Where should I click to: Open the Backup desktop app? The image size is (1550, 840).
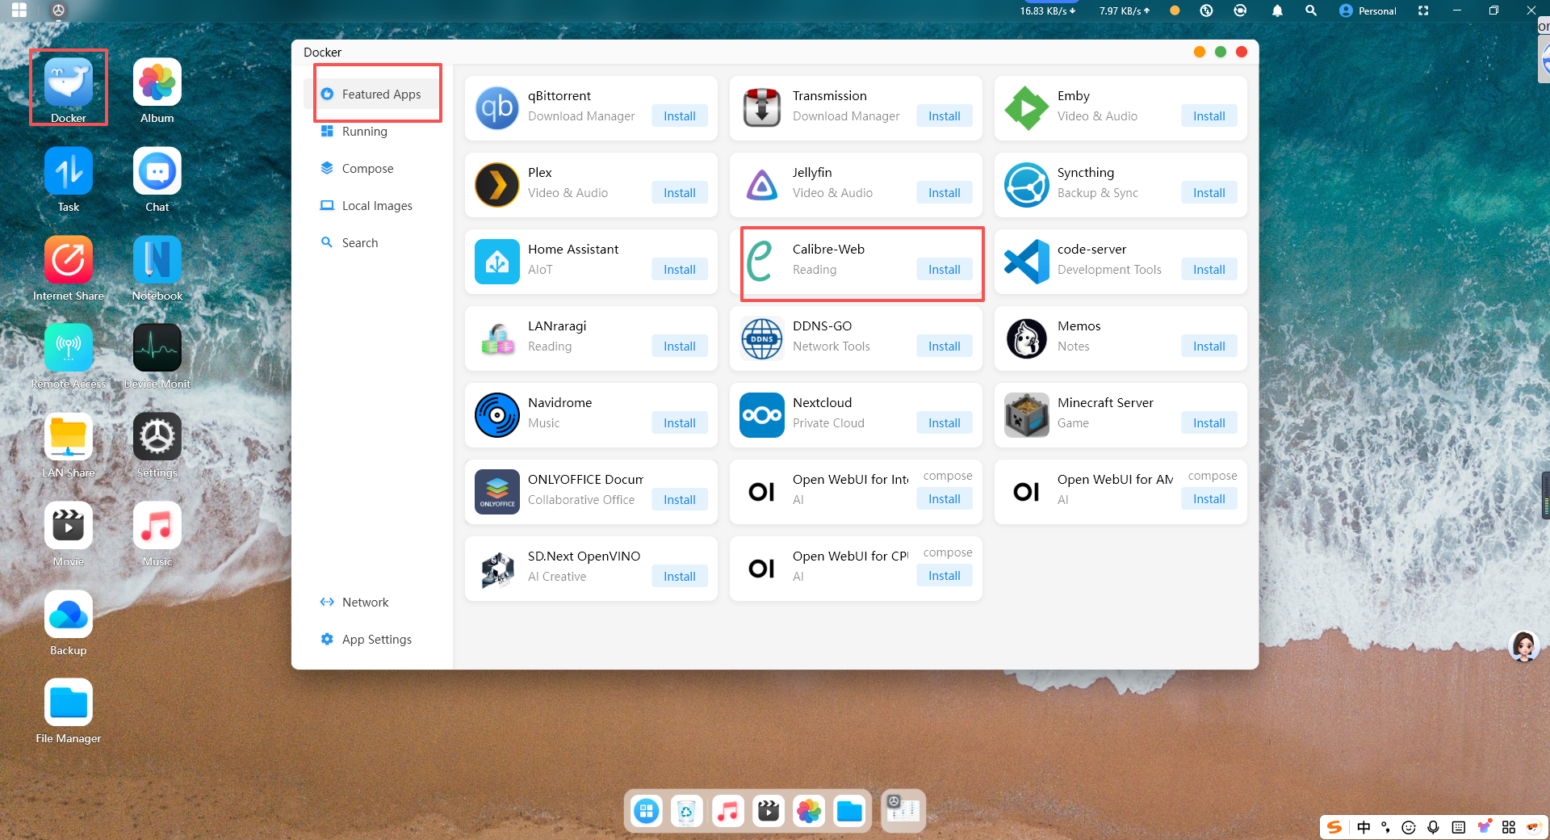coord(69,615)
